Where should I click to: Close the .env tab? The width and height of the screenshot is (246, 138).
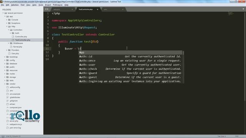[x=123, y=9]
